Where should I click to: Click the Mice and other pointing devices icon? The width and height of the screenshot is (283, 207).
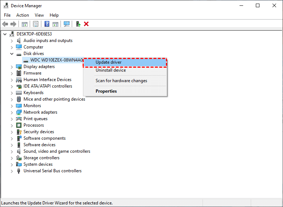point(19,99)
